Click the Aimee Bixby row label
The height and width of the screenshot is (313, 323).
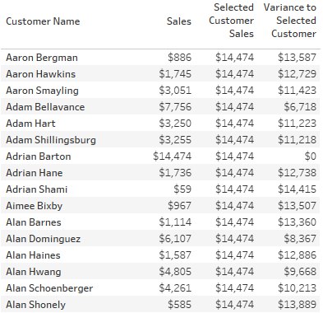pos(35,206)
